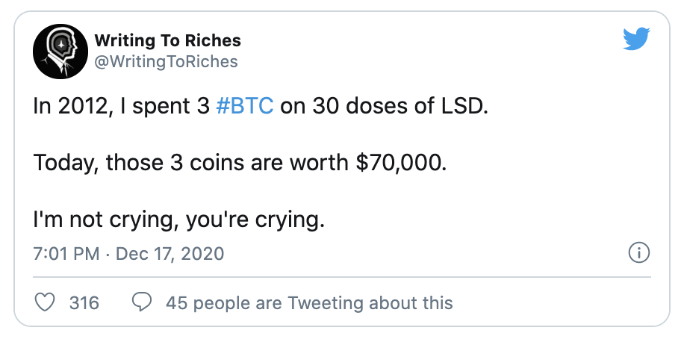Open the #BTC hashtag link
This screenshot has width=684, height=342.
[245, 106]
